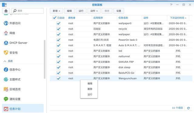
Task: Open the External Access icon
Action: click(6, 23)
